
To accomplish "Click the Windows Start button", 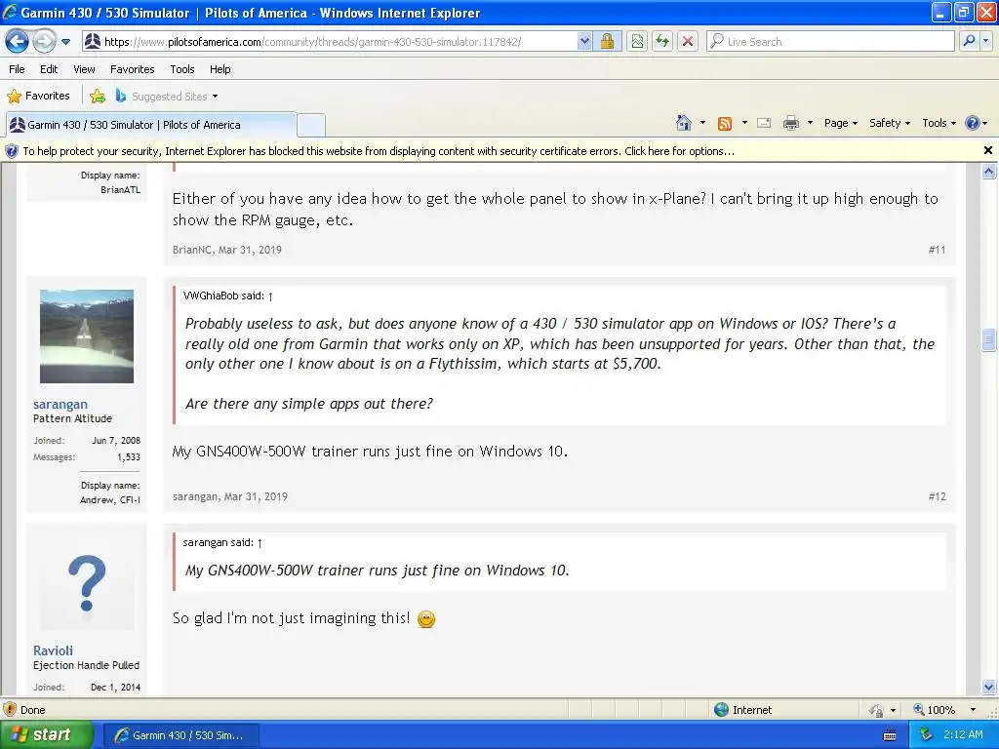I will click(47, 734).
